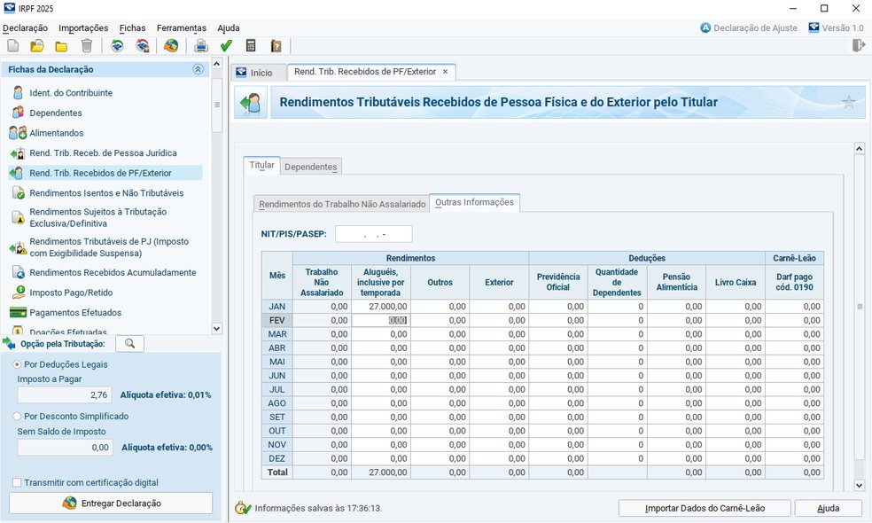Enable Transmitir com certificação digital checkbox
The width and height of the screenshot is (872, 523).
[x=18, y=483]
